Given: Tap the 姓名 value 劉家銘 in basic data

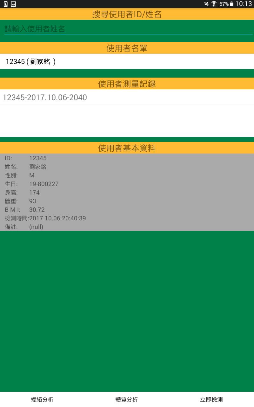Looking at the screenshot, I should [x=38, y=167].
